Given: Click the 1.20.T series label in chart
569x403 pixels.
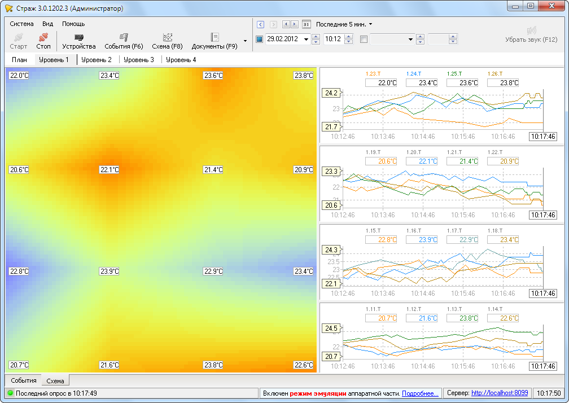Looking at the screenshot, I should click(x=414, y=152).
